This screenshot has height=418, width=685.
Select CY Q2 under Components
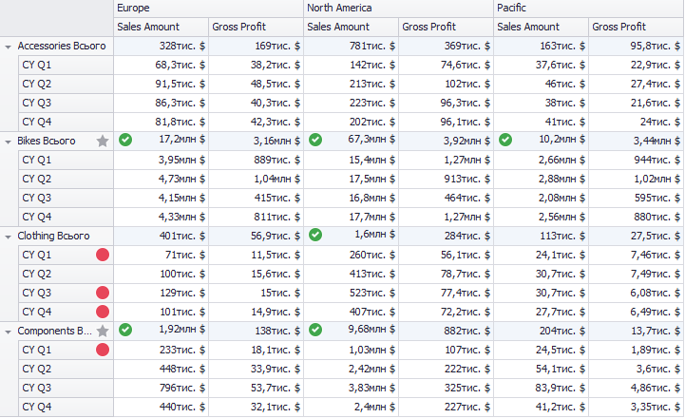click(x=66, y=370)
